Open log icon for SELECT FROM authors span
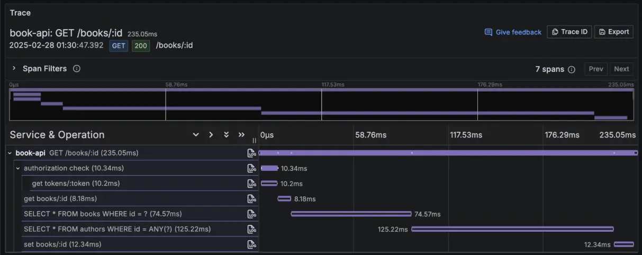Screen dimensions: 642x255 [x=251, y=229]
